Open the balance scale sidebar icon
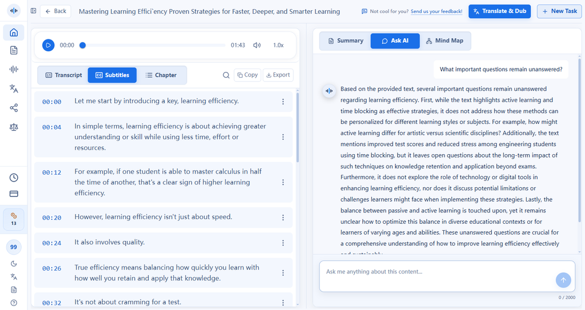 point(14,127)
